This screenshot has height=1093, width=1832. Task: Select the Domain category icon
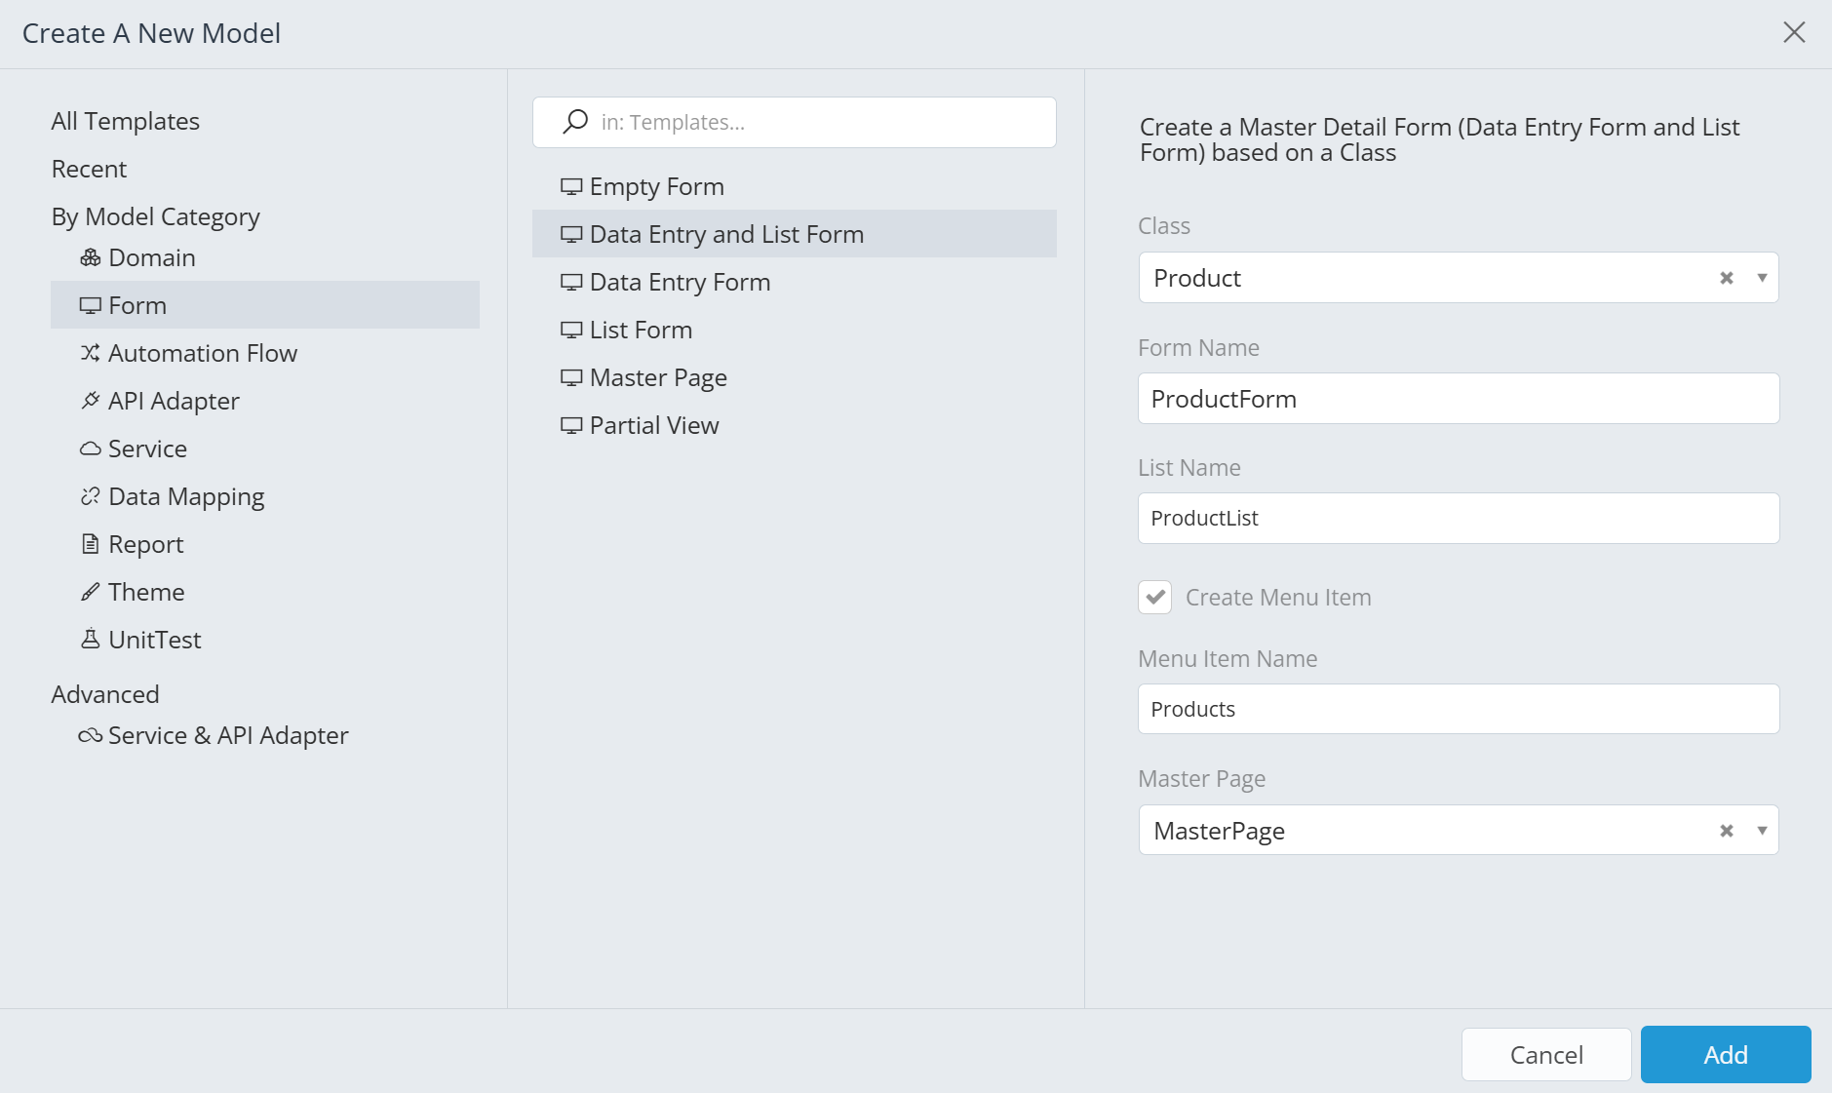pos(91,257)
